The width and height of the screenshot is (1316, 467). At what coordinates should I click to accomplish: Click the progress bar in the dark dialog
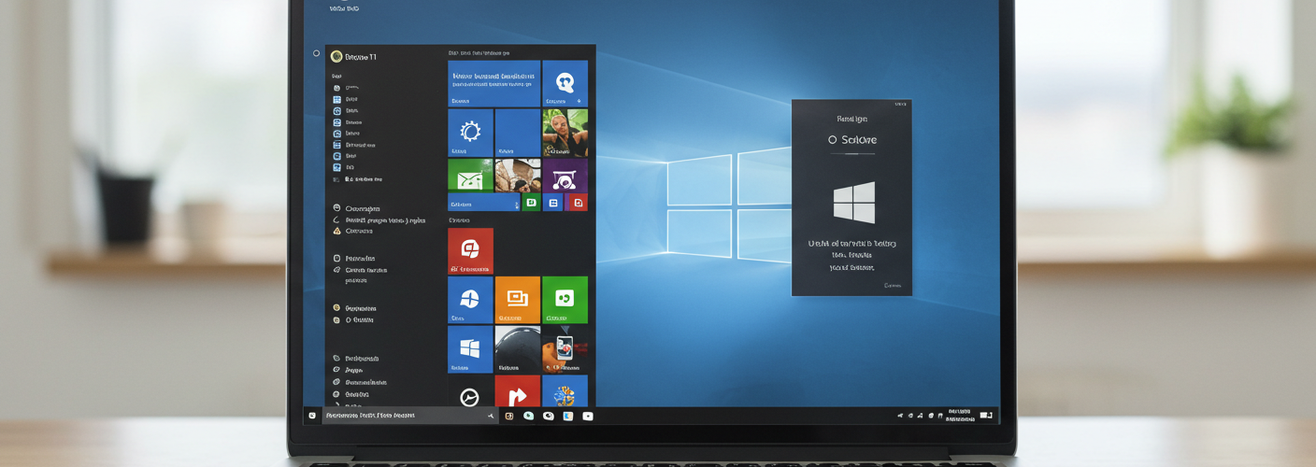(852, 153)
